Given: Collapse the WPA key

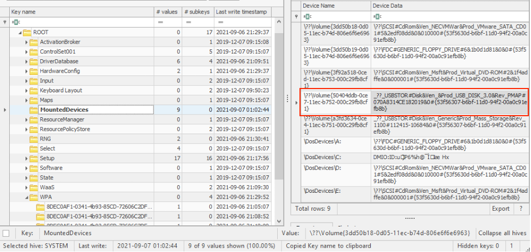Looking at the screenshot, I should tap(27, 197).
